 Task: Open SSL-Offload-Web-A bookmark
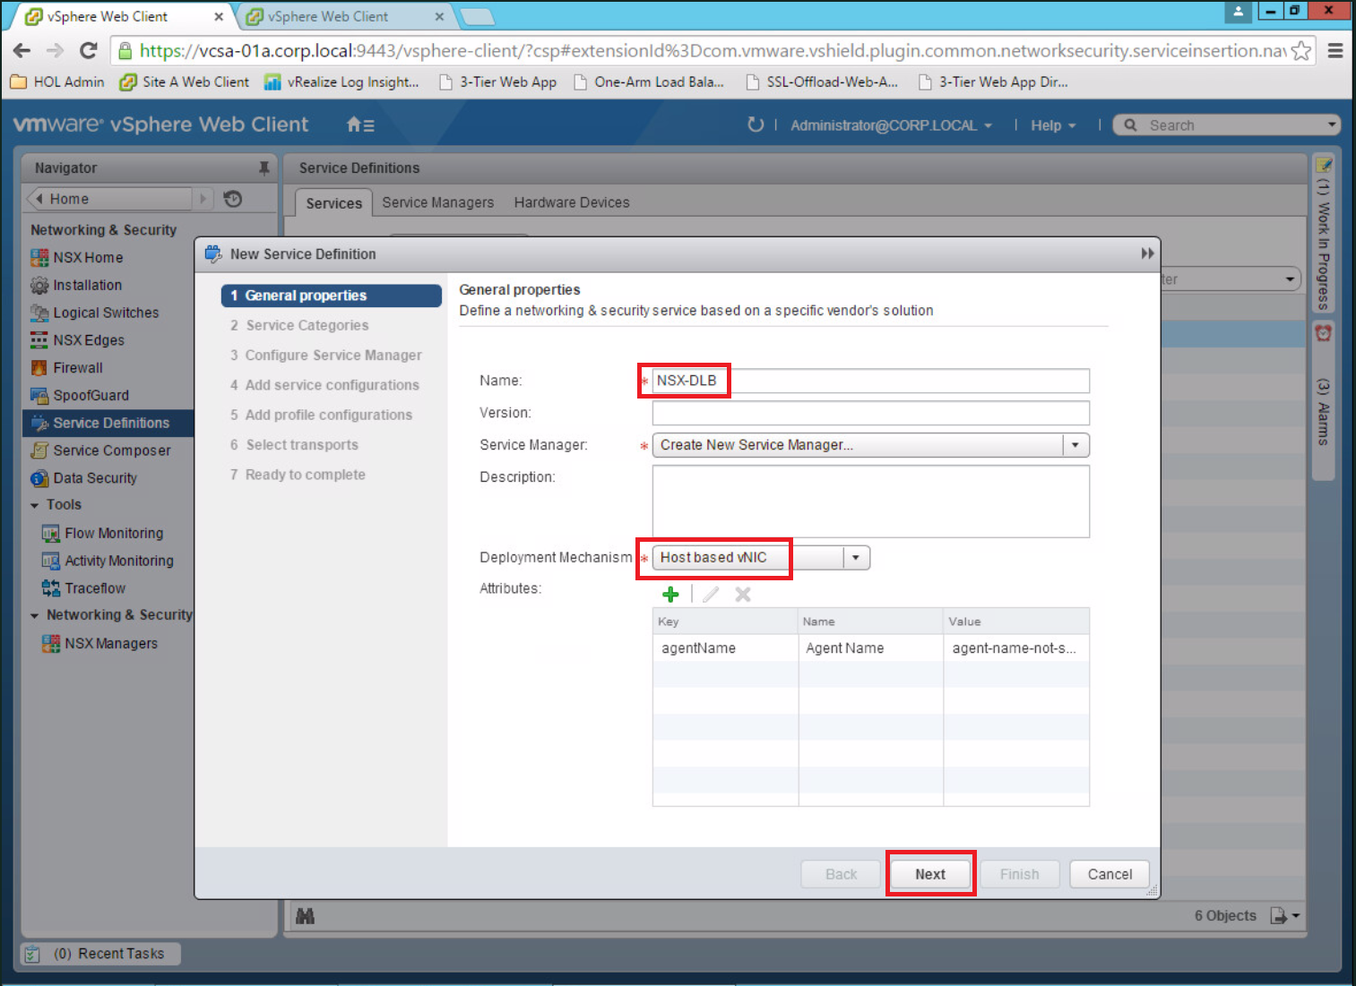(823, 81)
